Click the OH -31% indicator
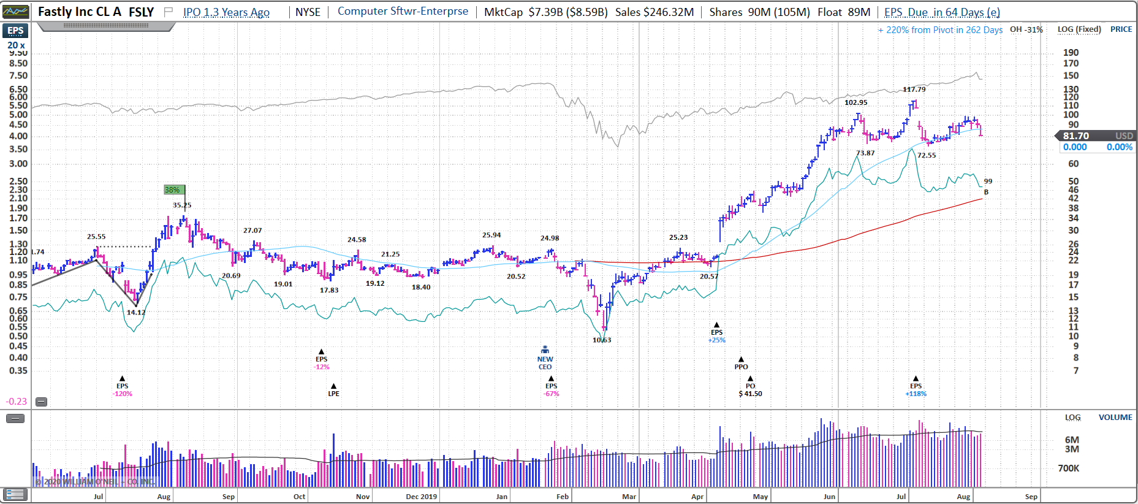Viewport: 1138px width, 504px height. pos(1026,29)
